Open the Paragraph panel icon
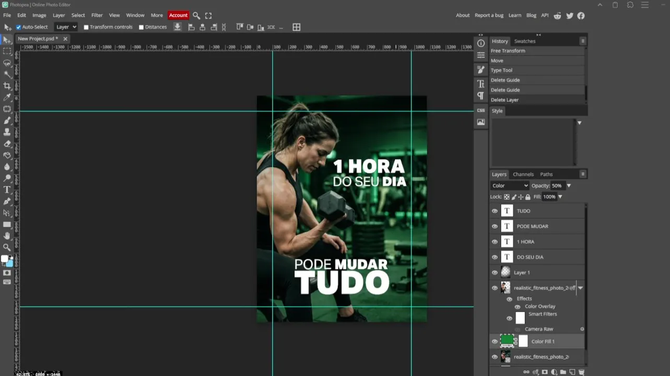The image size is (670, 376). 481,96
